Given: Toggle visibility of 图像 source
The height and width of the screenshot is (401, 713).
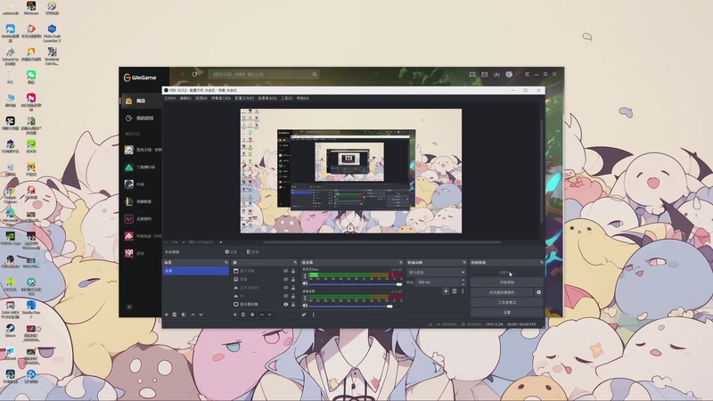Looking at the screenshot, I should pyautogui.click(x=285, y=279).
